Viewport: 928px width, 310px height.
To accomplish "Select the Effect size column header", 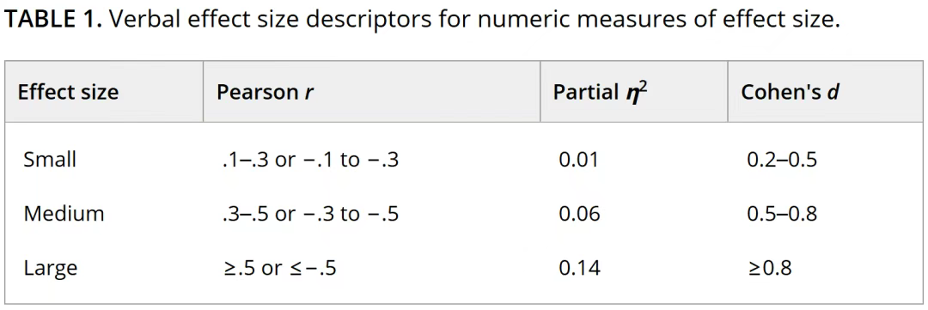I will point(68,92).
